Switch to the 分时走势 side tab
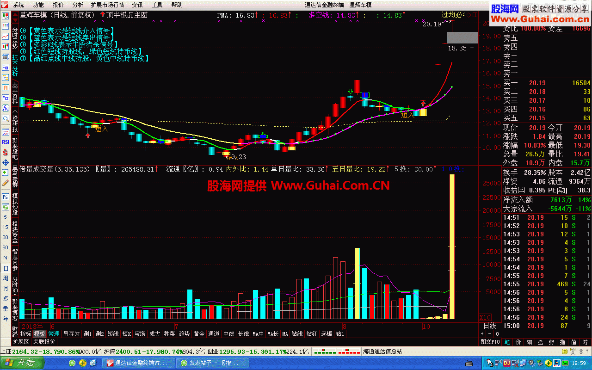Screen dimensions: 592x370 pos(15,37)
